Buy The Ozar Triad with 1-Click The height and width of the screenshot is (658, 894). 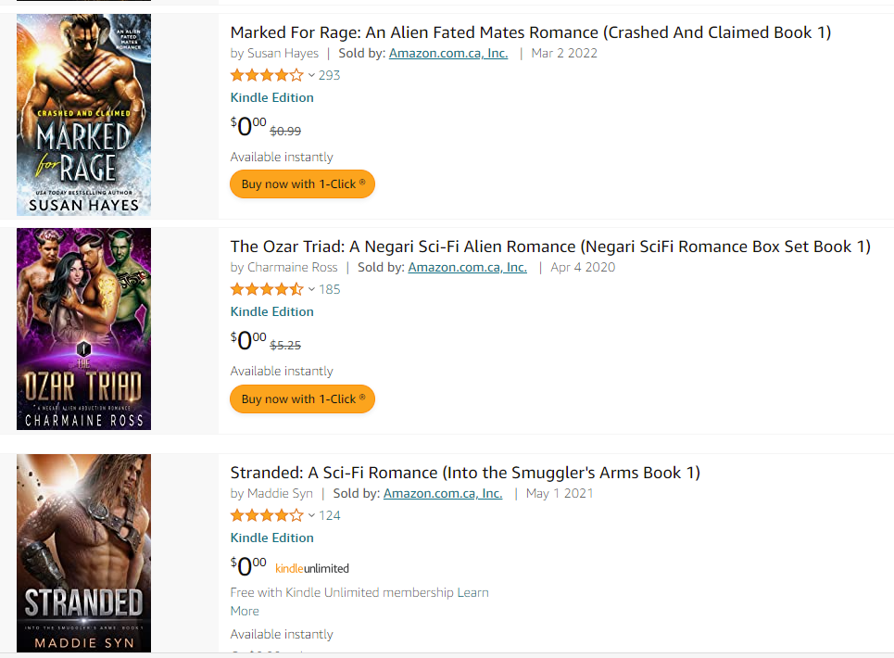pos(302,399)
